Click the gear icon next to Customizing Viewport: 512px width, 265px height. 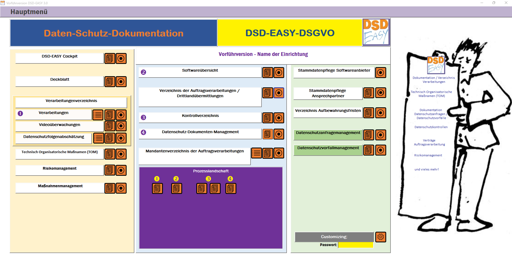(381, 237)
